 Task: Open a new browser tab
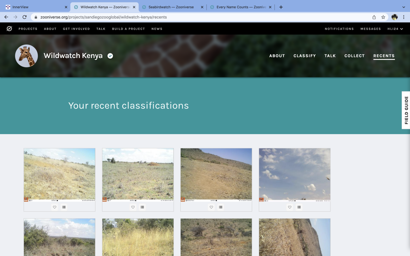[281, 7]
